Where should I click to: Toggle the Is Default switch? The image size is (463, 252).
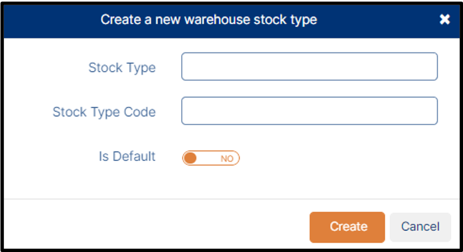click(x=211, y=158)
